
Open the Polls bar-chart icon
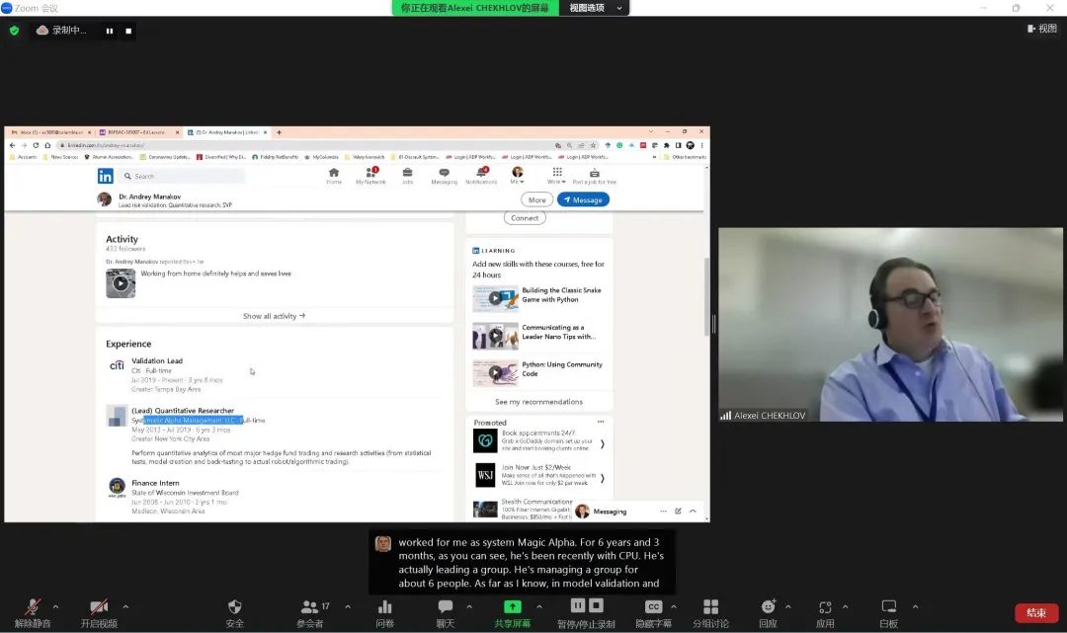(x=384, y=606)
